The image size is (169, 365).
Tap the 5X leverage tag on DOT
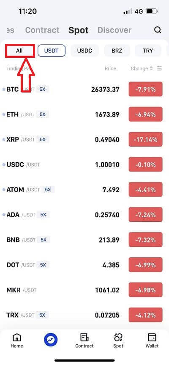[43, 265]
